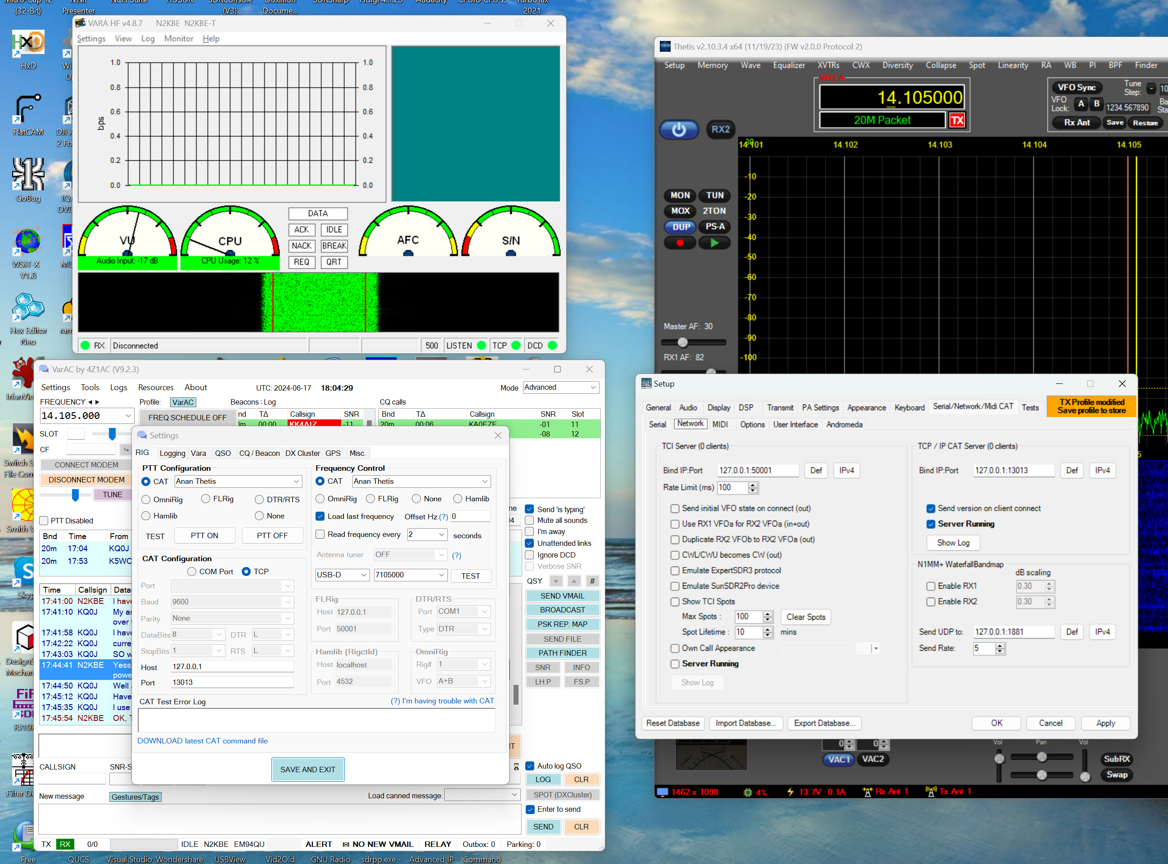Click Apply in the Thetis Setup dialog
This screenshot has width=1168, height=864.
click(1105, 723)
